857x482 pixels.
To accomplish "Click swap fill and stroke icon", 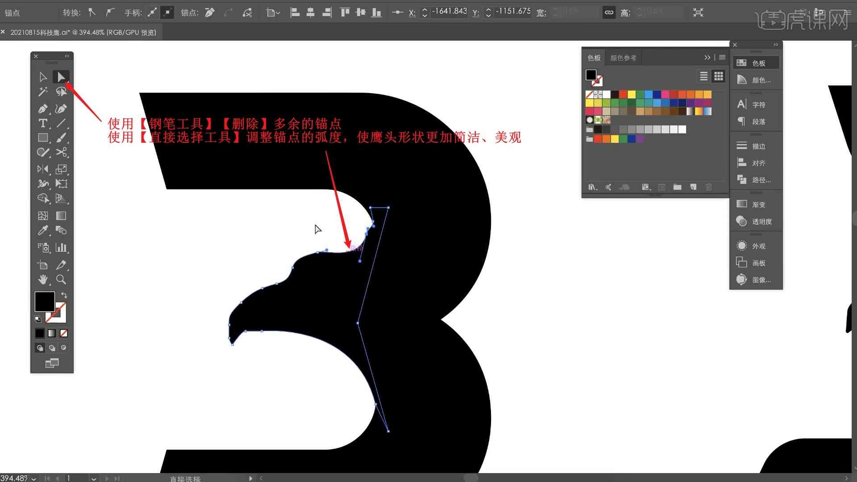I will click(64, 293).
